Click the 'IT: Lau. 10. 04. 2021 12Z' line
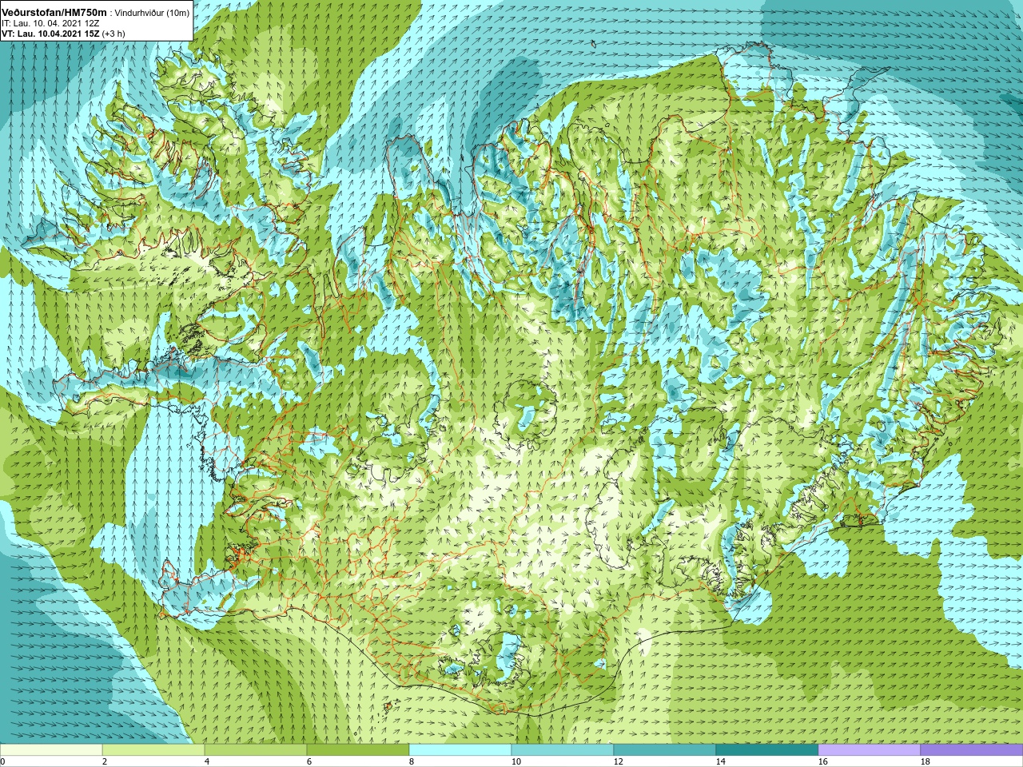Viewport: 1023px width, 767px height. (x=50, y=23)
